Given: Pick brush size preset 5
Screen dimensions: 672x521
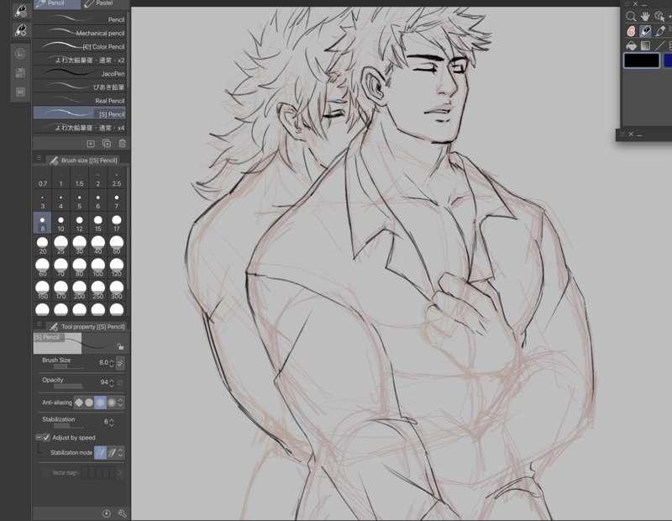Looking at the screenshot, I should (x=79, y=202).
